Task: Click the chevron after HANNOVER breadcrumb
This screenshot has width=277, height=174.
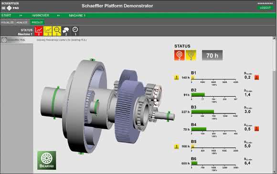Action: (x=58, y=16)
